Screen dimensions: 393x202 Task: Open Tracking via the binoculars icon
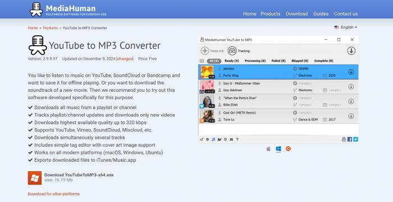[x=232, y=51]
